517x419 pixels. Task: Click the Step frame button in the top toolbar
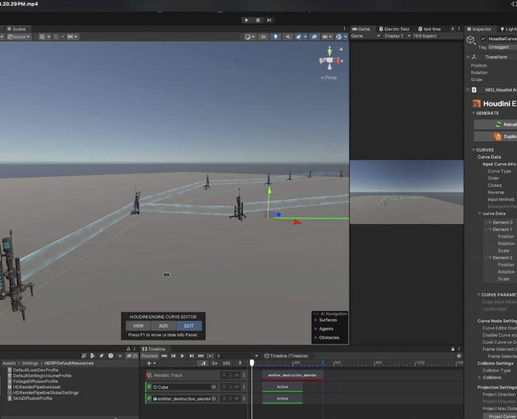(269, 20)
